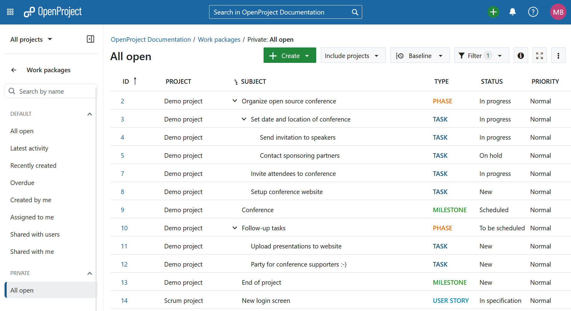Image resolution: width=571 pixels, height=311 pixels.
Task: Click 'Scrum project' project cell
Action: (x=184, y=301)
